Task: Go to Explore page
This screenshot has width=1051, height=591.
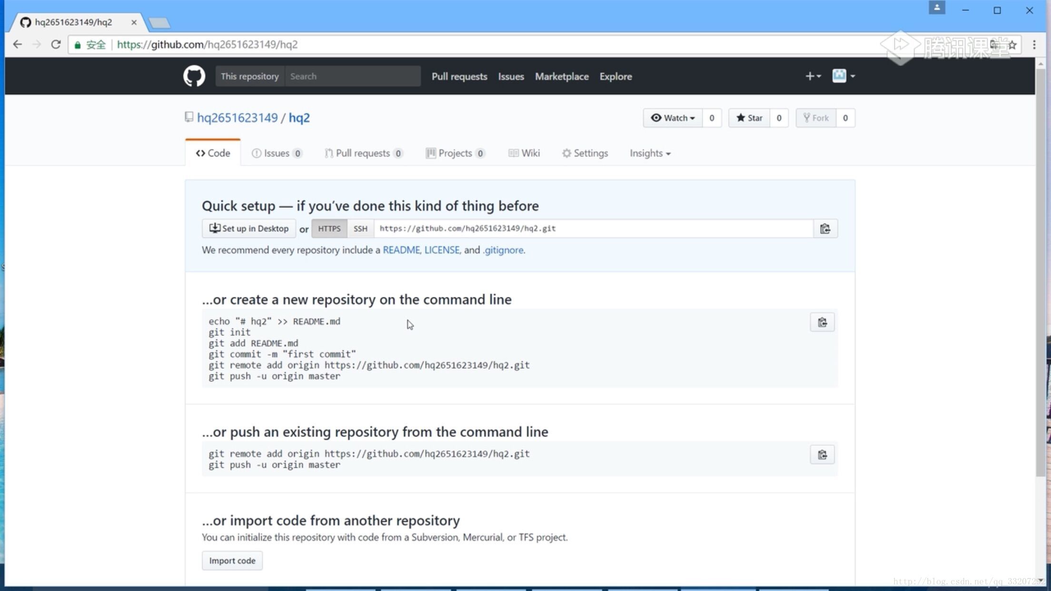Action: pos(615,77)
